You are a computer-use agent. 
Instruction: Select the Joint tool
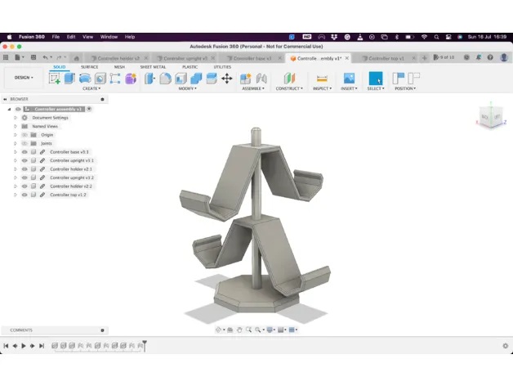(261, 79)
